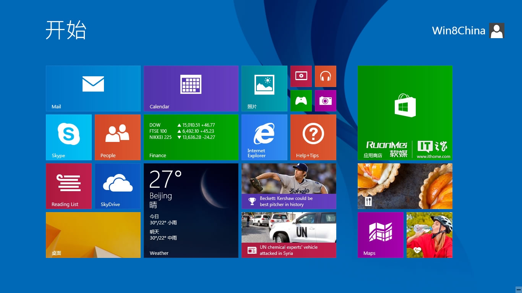Open the Camera app tile
Image resolution: width=522 pixels, height=293 pixels.
[325, 101]
